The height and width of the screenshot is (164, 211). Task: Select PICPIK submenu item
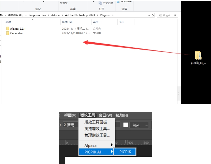pos(125,152)
